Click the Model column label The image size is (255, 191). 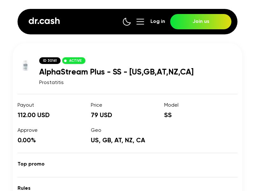(x=171, y=105)
